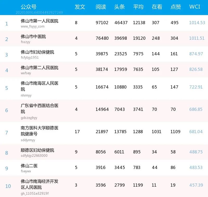Click WCI score 681.04

[x=196, y=132]
